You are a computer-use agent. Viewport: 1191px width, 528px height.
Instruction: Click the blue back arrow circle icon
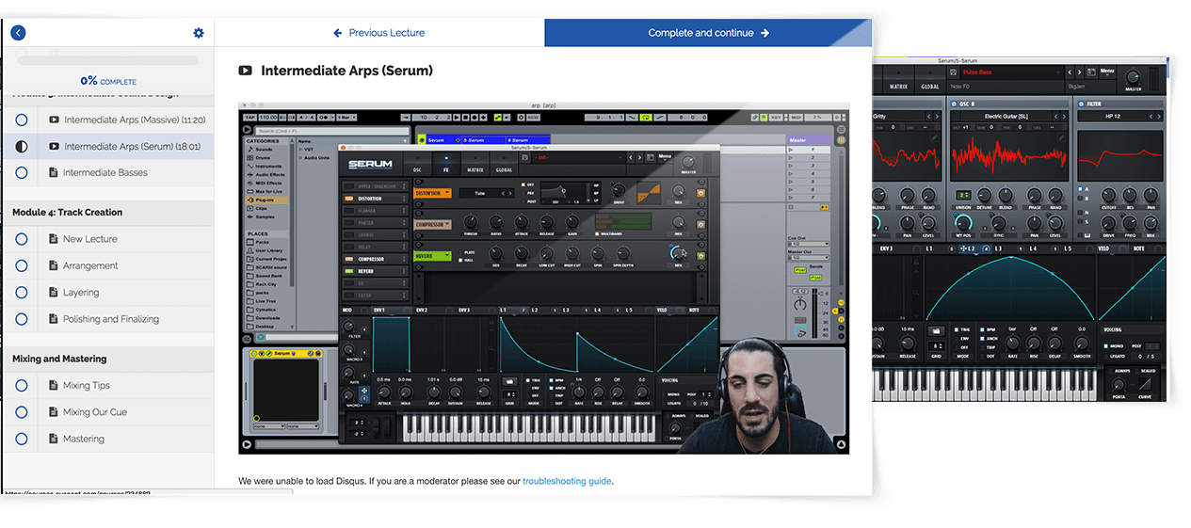click(17, 33)
